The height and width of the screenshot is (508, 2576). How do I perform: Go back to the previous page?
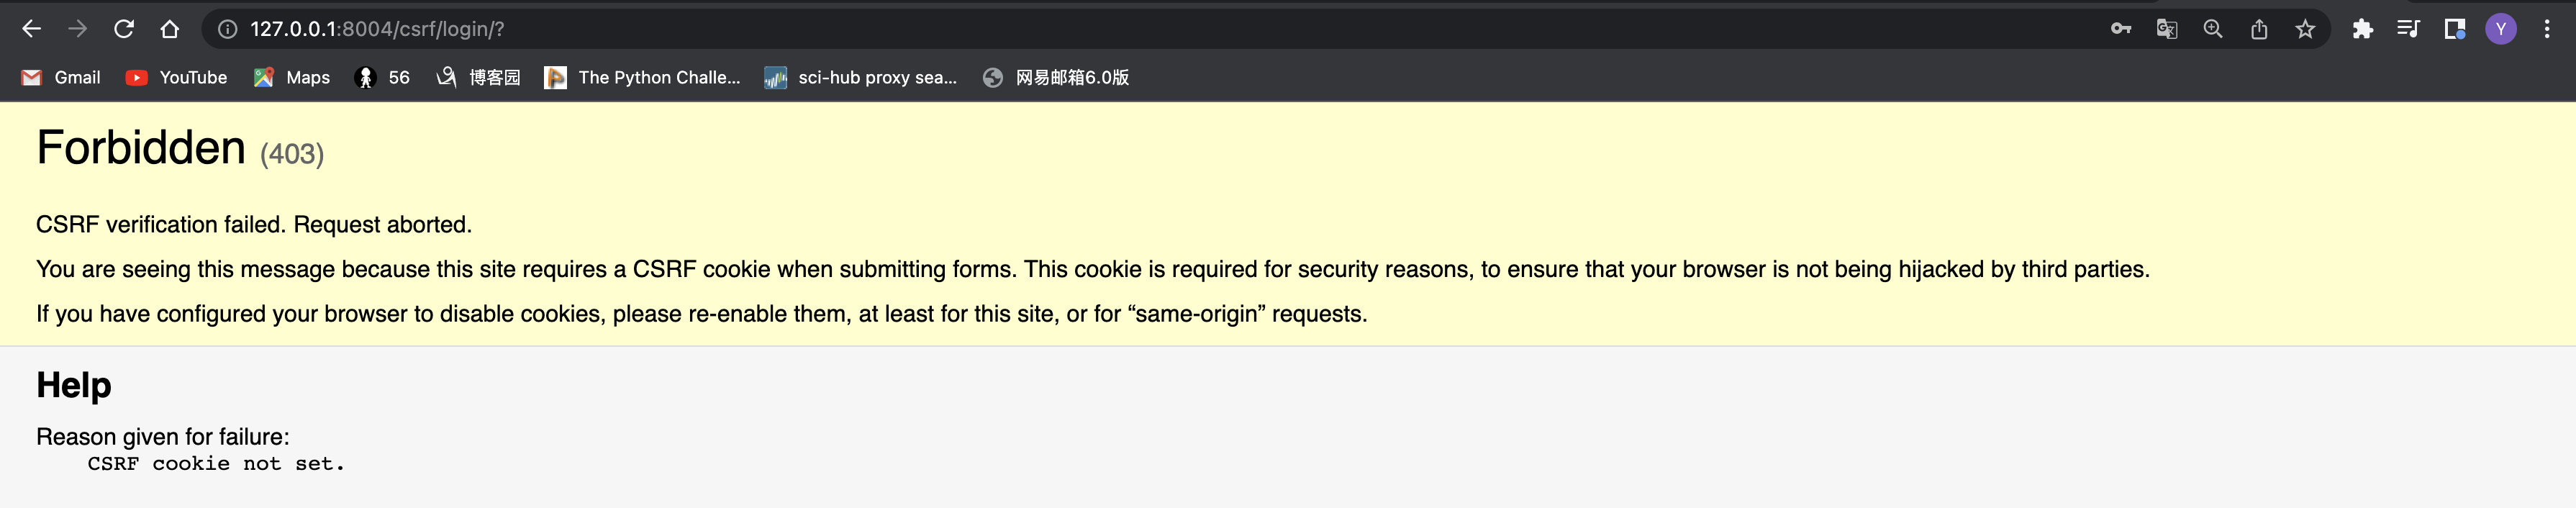pyautogui.click(x=32, y=29)
